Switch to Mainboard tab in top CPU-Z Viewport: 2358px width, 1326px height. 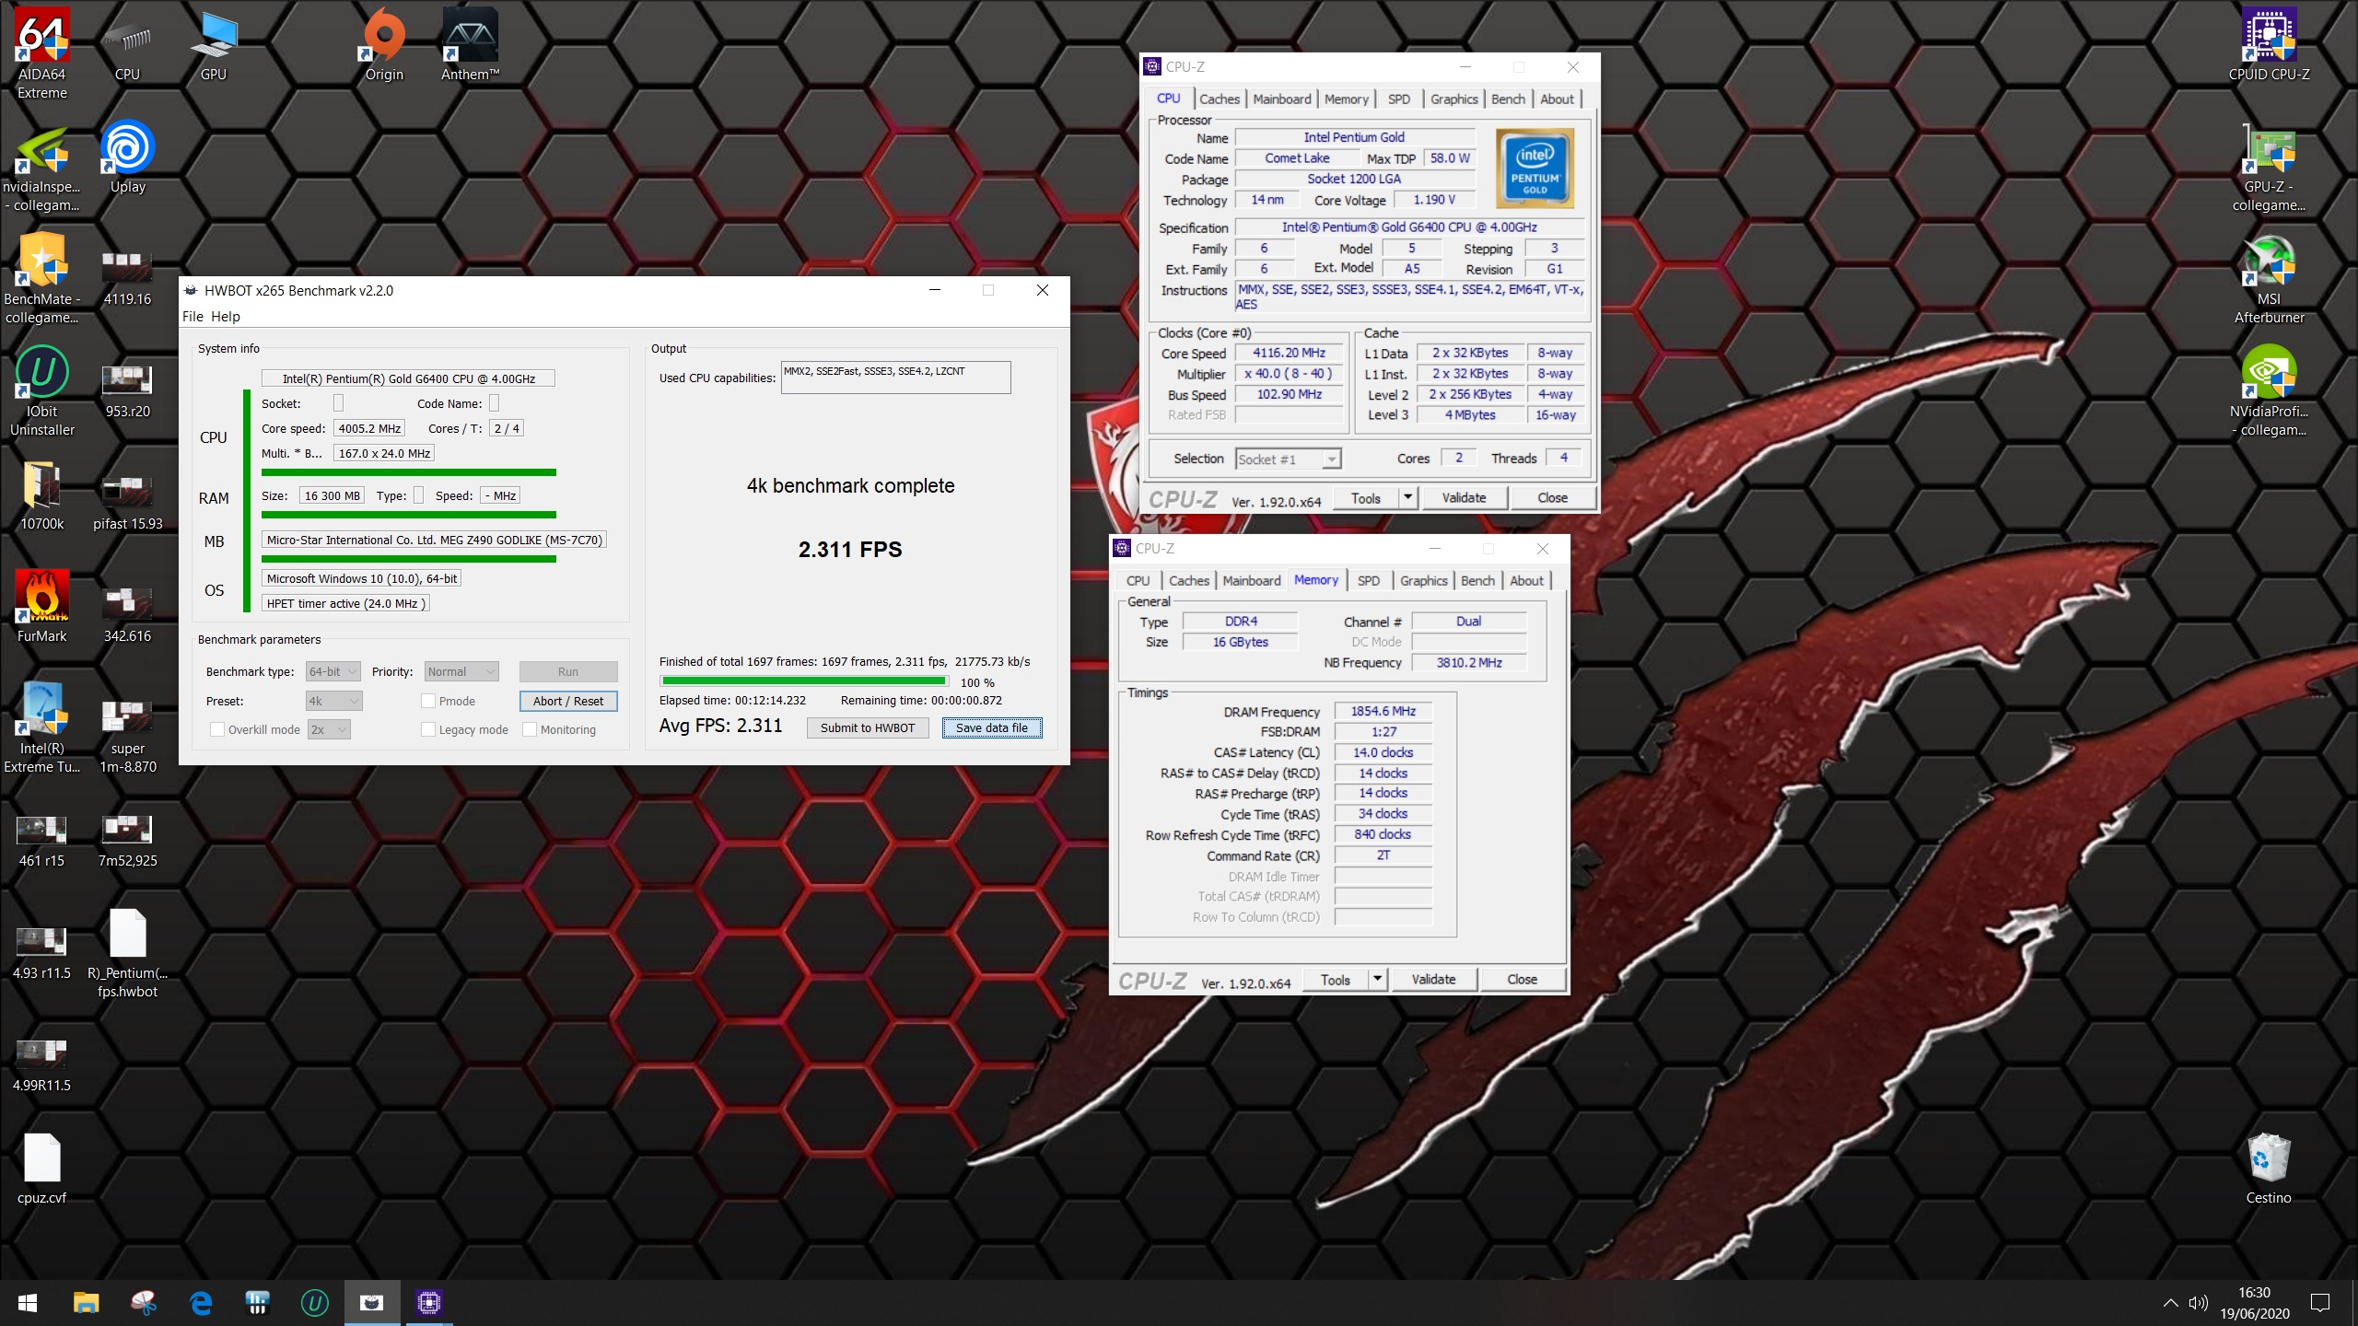[1282, 99]
